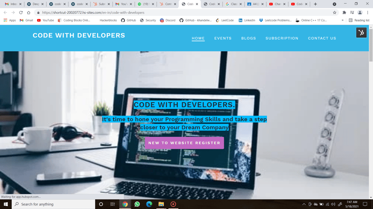Go to the BLOGS navigation item
Screen dimensions: 373x209
[249, 38]
